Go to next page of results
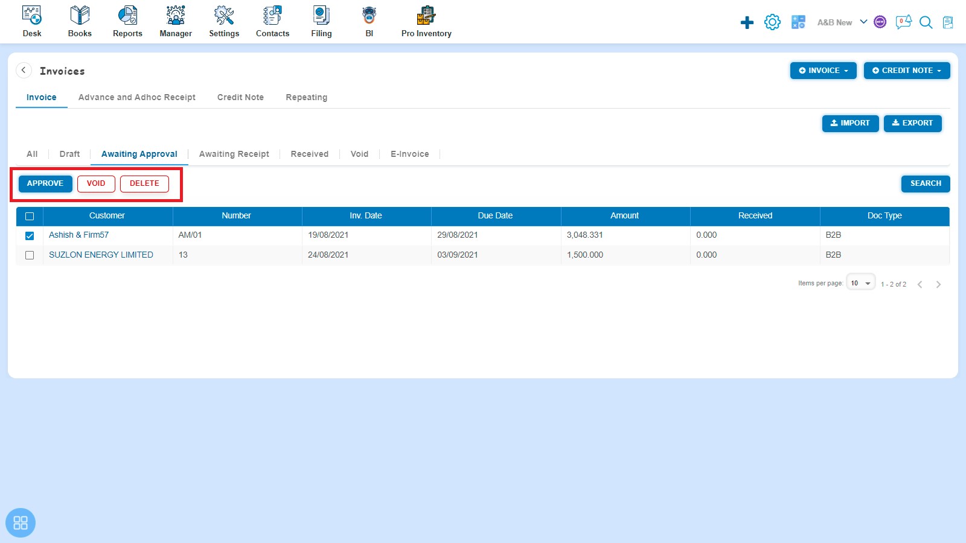 click(x=938, y=284)
